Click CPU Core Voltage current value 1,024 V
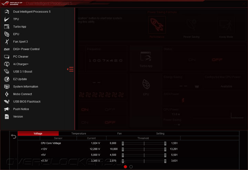 [x=95, y=143]
